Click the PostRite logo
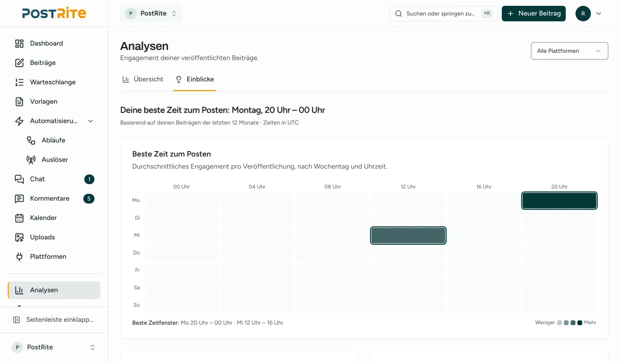This screenshot has height=362, width=620. (54, 13)
